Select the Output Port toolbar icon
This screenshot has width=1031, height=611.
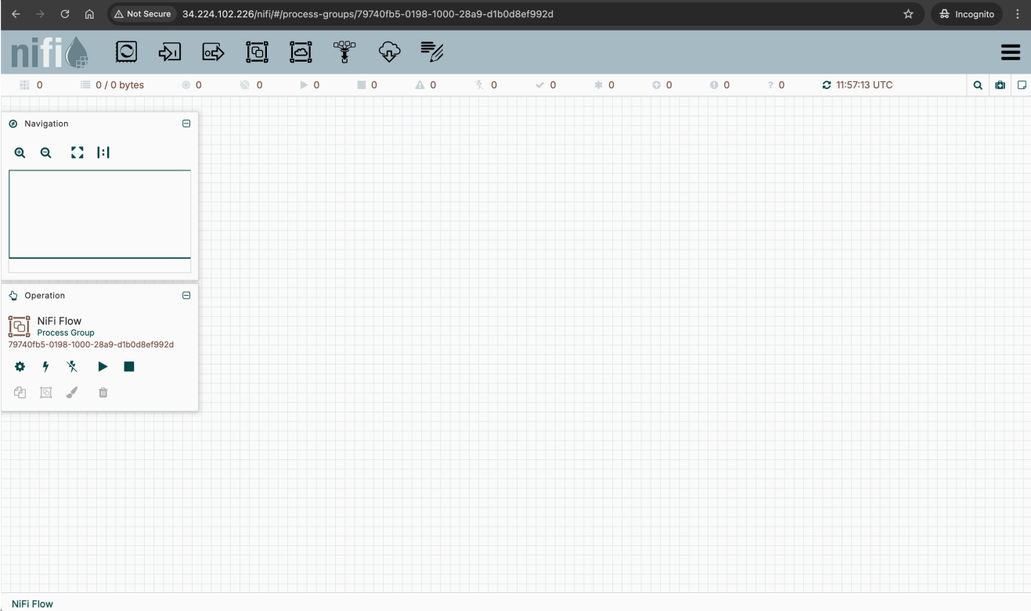(x=213, y=52)
